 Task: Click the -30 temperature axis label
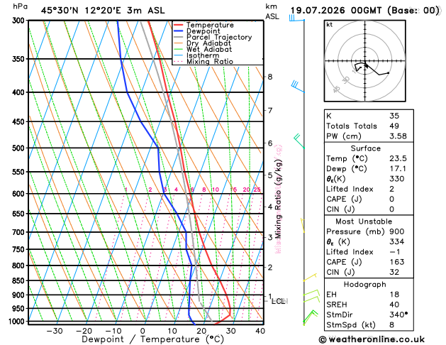point(55,331)
